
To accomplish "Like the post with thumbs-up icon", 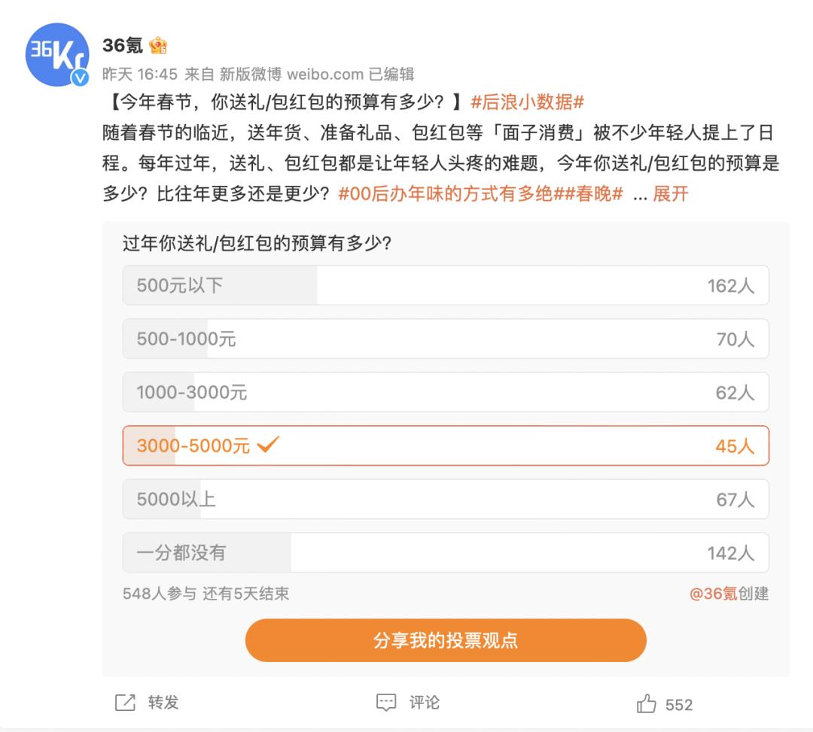I will pyautogui.click(x=647, y=704).
